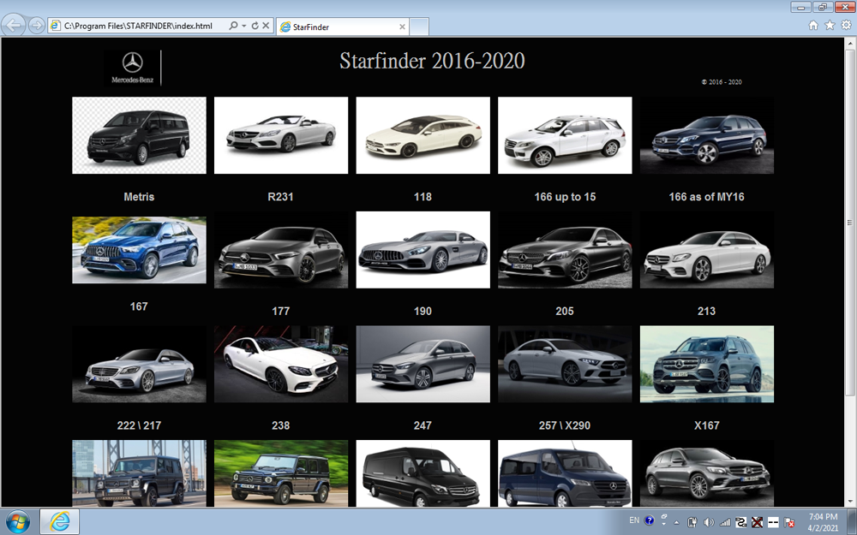
Task: Click the Mercedes-Benz logo
Action: [x=132, y=68]
